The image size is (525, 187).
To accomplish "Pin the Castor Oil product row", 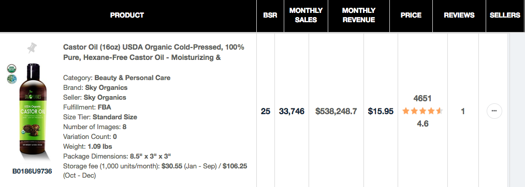I will tap(32, 48).
